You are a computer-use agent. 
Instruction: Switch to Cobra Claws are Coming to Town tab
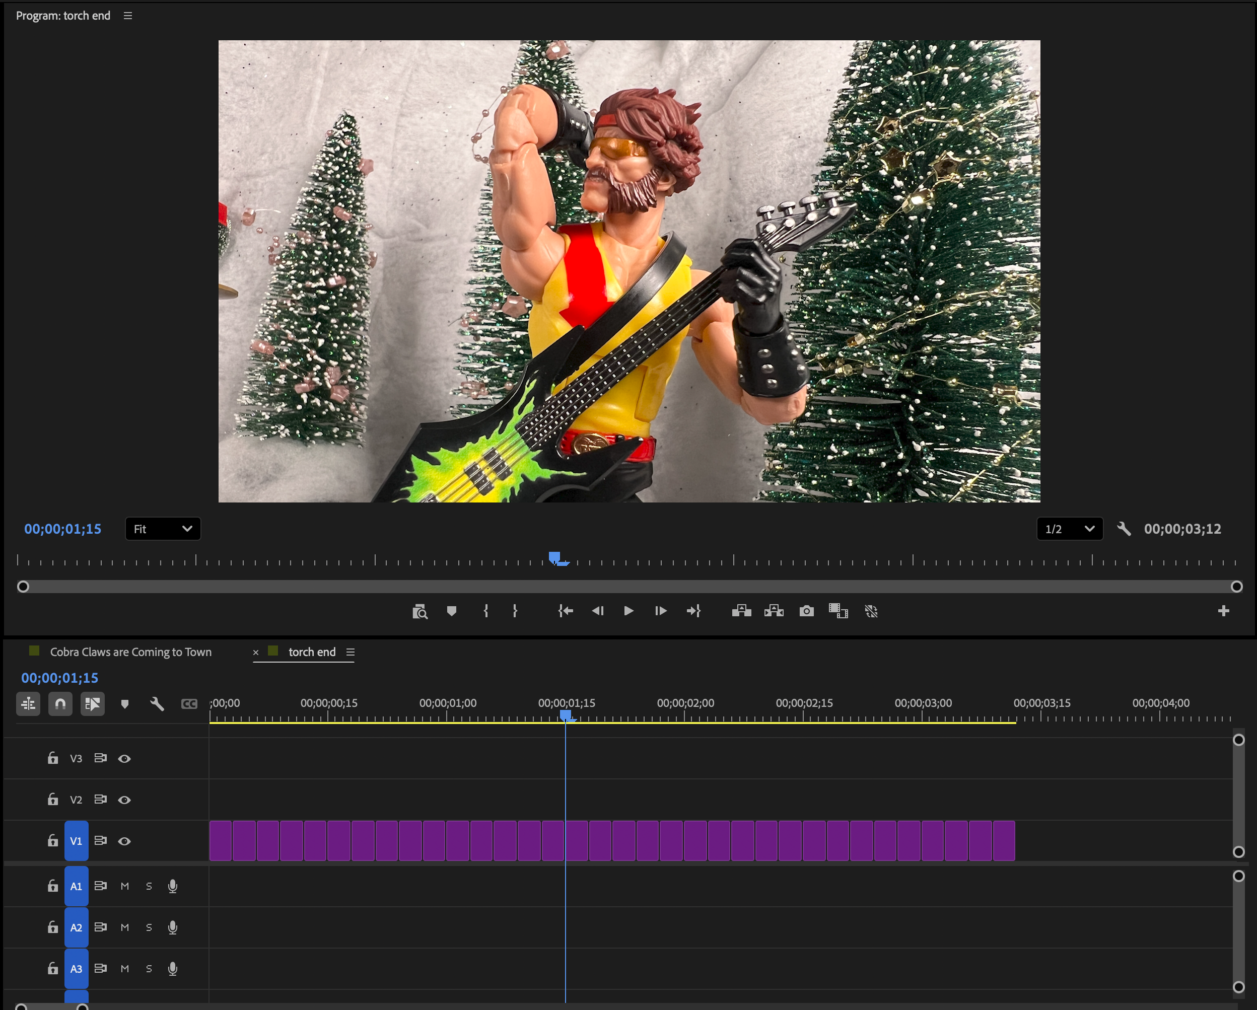[130, 652]
